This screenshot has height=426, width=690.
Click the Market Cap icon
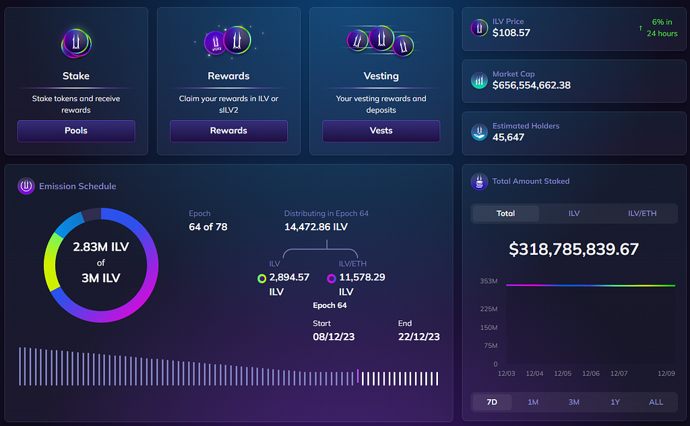[x=479, y=80]
